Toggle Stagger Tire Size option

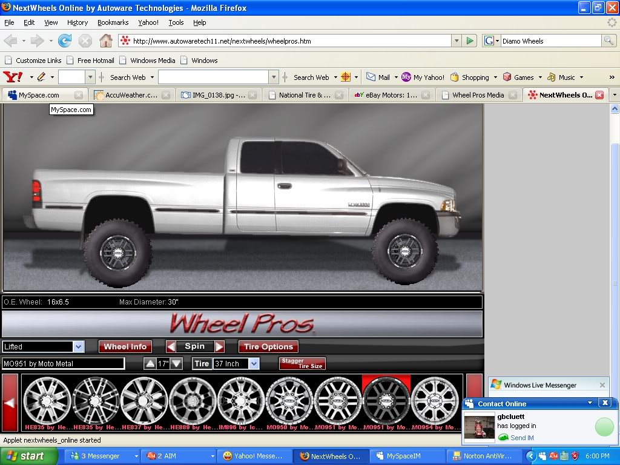pyautogui.click(x=302, y=364)
